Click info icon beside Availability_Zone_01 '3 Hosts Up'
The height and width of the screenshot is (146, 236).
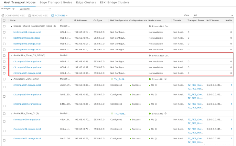(x=166, y=113)
